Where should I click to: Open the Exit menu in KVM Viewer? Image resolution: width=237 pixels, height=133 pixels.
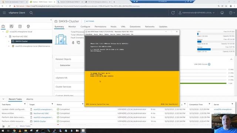pyautogui.click(x=132, y=34)
